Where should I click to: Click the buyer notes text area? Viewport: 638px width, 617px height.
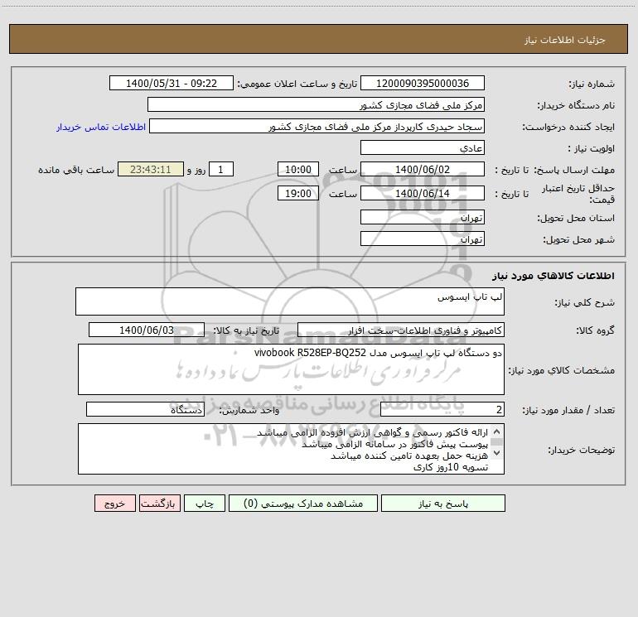click(x=291, y=449)
